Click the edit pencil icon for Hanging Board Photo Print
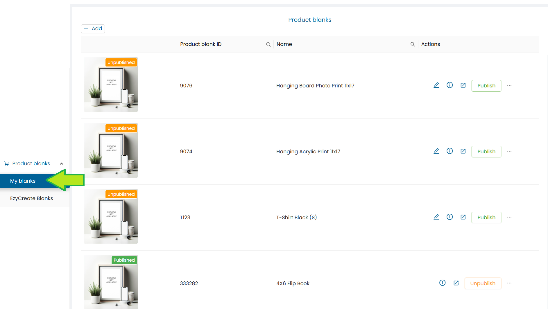548x311 pixels. click(436, 85)
